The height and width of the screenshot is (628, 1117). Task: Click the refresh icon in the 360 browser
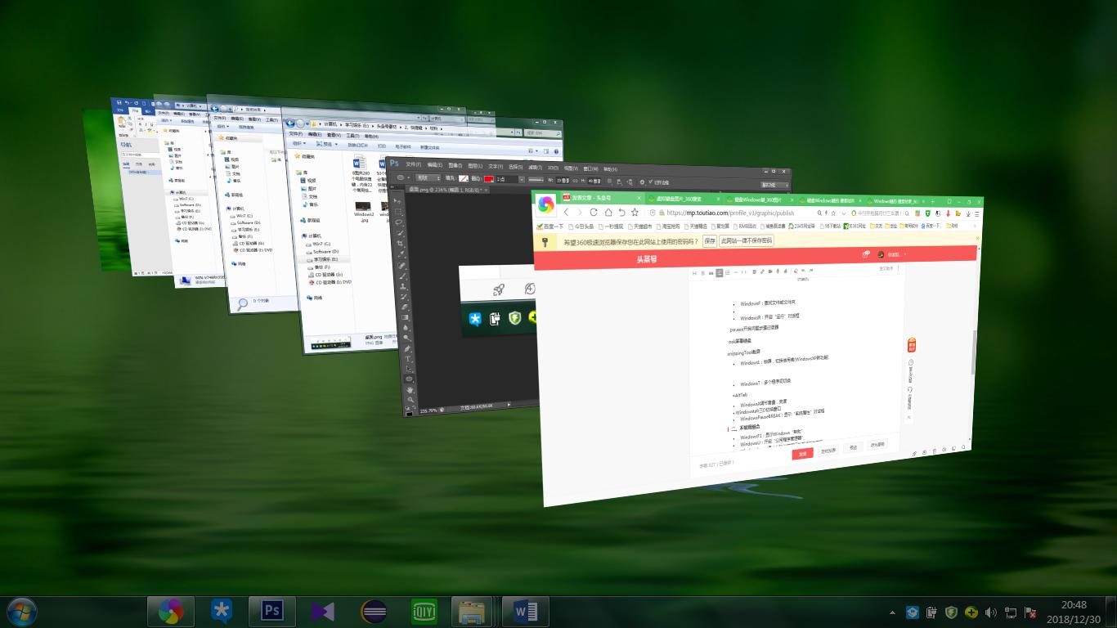[x=593, y=212]
